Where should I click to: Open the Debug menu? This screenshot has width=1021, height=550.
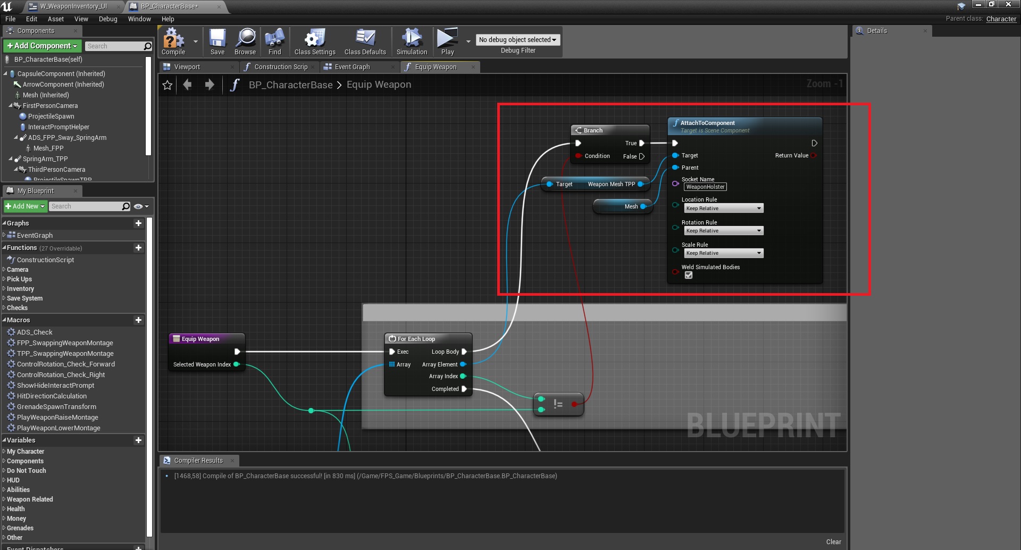(x=108, y=19)
